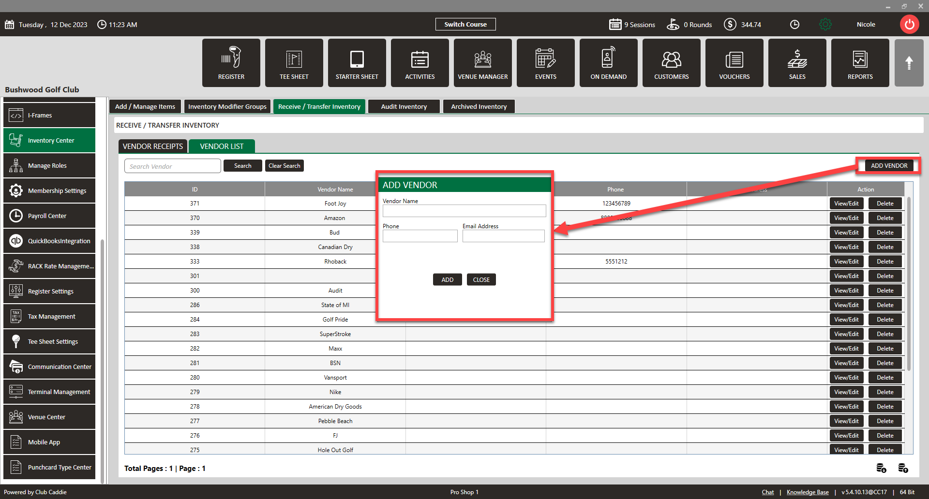Click View/Edit for vendor Foot Joy
Image resolution: width=929 pixels, height=499 pixels.
click(847, 204)
